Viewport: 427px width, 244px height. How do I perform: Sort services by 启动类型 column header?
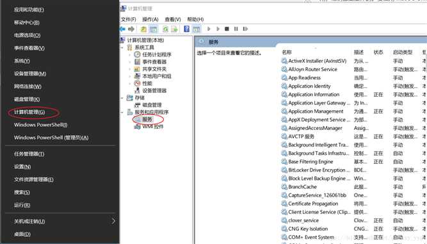[x=403, y=53]
